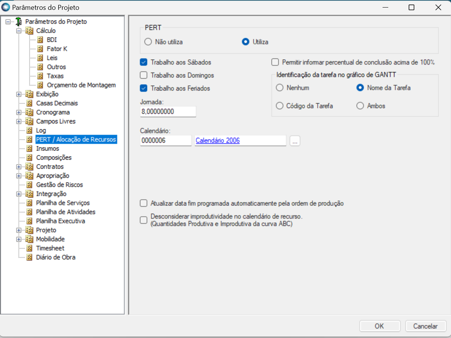Collapse the Cálculo tree node
Image resolution: width=451 pixels, height=338 pixels.
(19, 31)
